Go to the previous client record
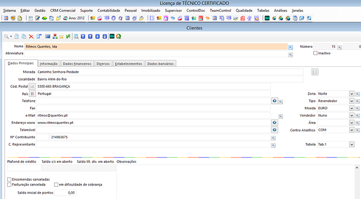The height and width of the screenshot is (199, 361). (x=90, y=37)
